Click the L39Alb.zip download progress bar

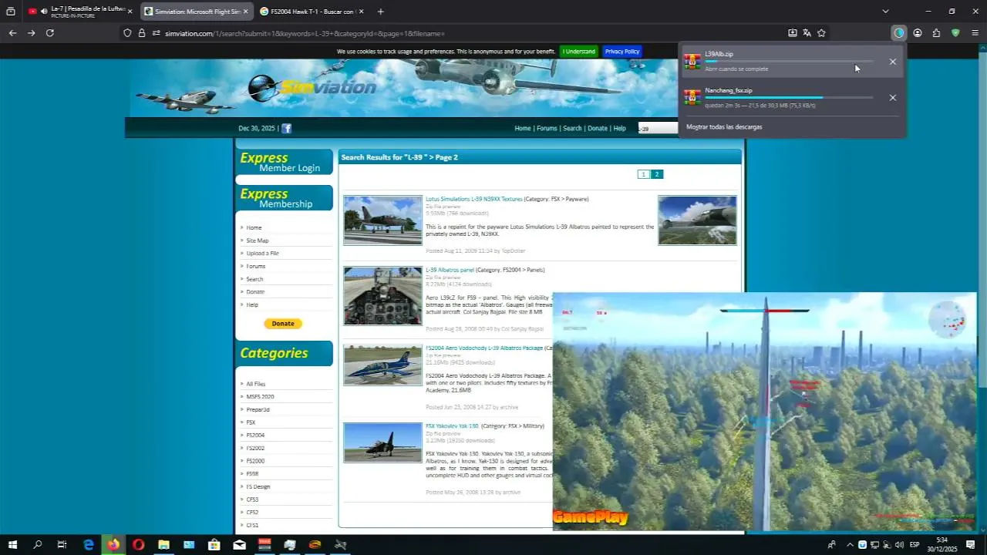pyautogui.click(x=789, y=62)
